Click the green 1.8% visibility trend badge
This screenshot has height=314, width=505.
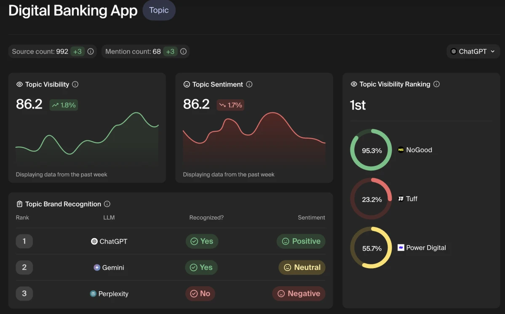coord(64,105)
